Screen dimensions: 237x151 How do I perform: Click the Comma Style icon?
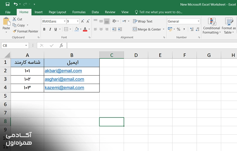tap(184, 29)
